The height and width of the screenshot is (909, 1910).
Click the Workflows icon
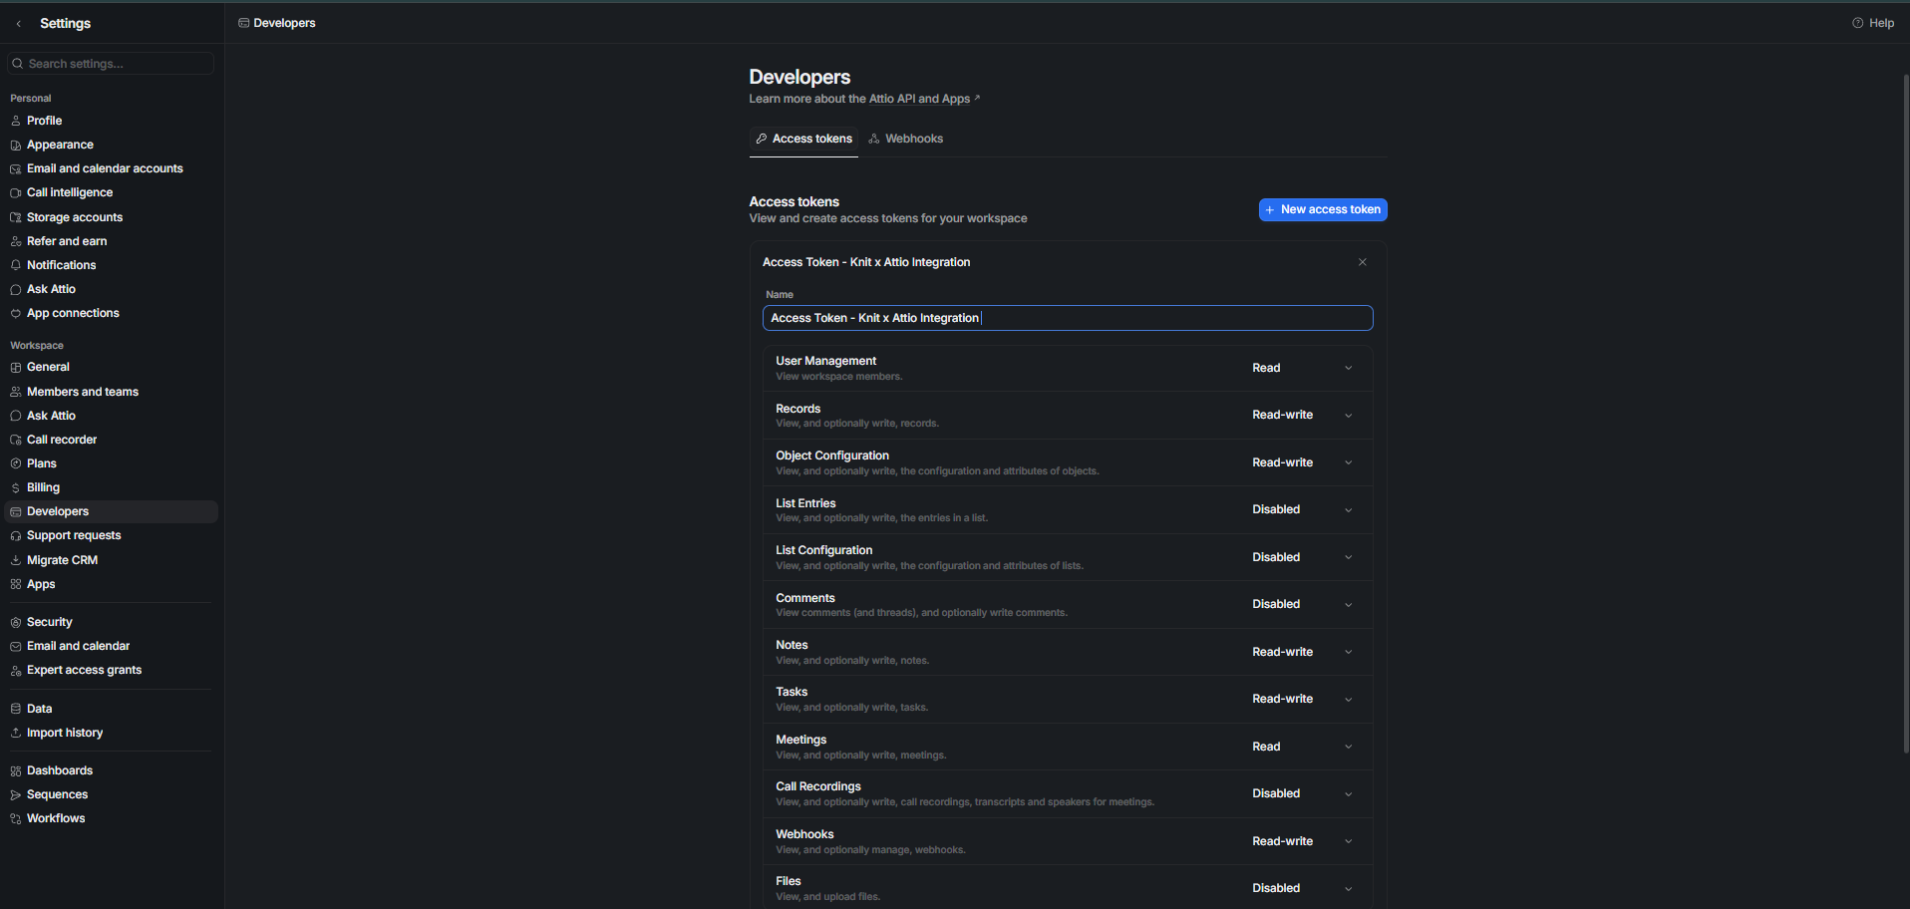coord(16,818)
